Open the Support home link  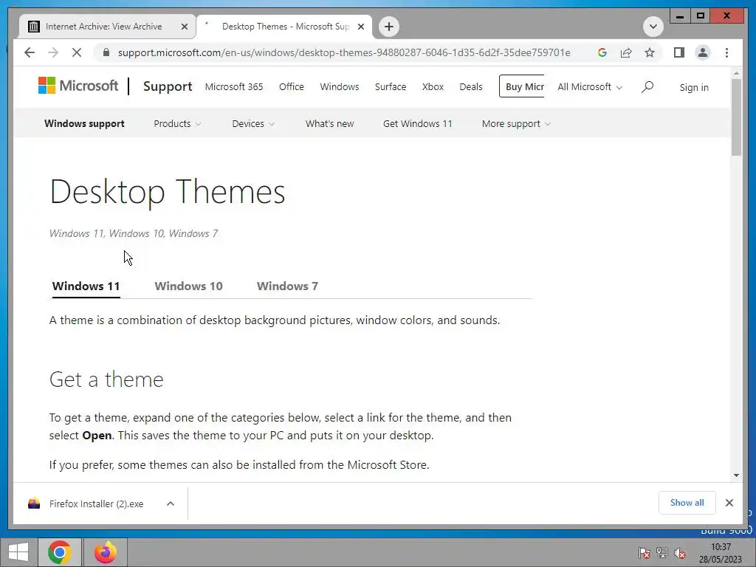[x=168, y=86]
